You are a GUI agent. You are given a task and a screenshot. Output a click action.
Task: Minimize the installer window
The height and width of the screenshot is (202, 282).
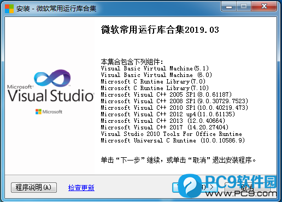(x=229, y=7)
